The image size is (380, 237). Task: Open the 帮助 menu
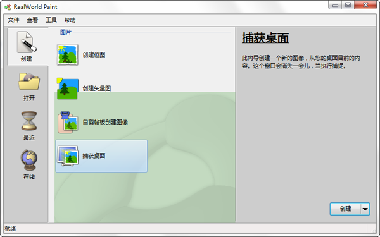pyautogui.click(x=70, y=20)
